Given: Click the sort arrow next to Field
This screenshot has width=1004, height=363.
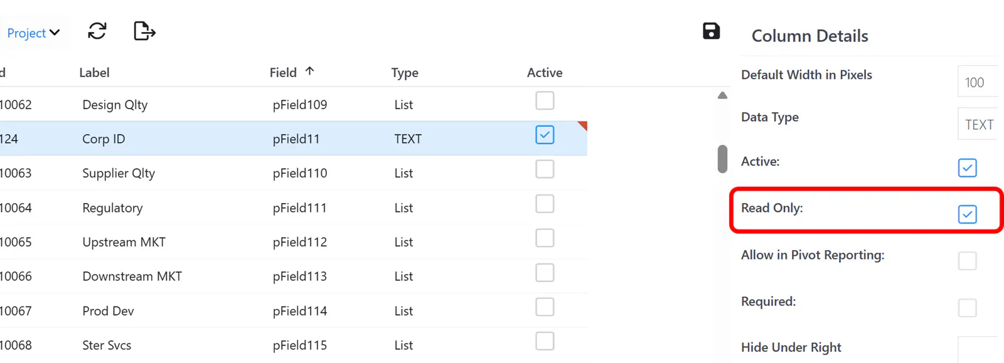Looking at the screenshot, I should pyautogui.click(x=309, y=71).
